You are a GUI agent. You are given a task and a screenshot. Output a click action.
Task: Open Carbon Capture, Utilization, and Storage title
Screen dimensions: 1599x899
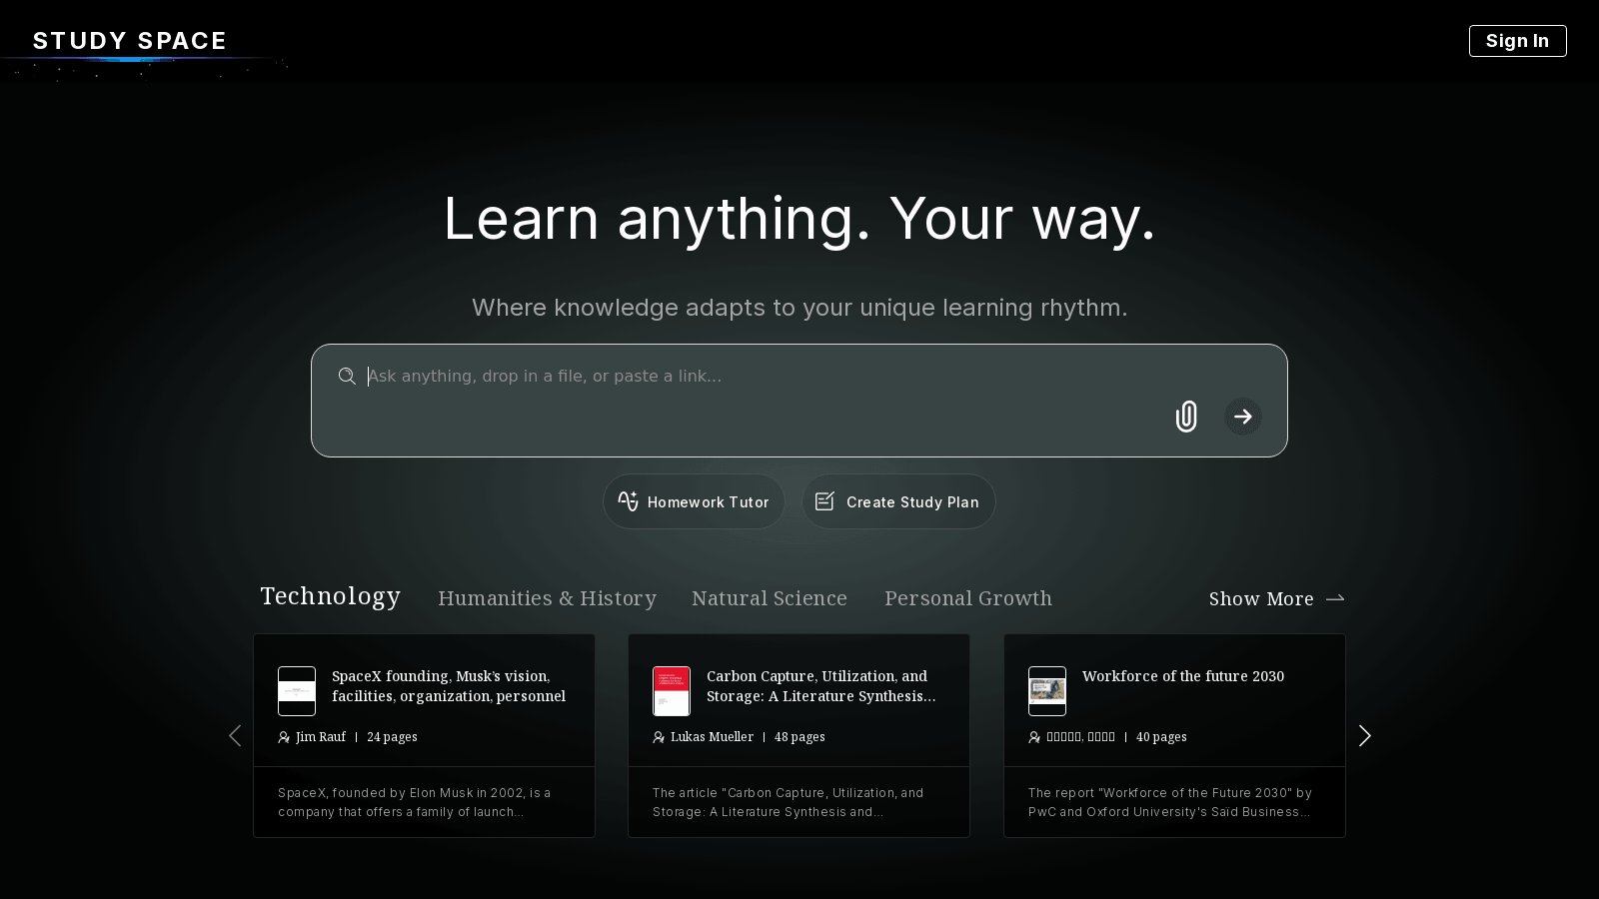821,686
